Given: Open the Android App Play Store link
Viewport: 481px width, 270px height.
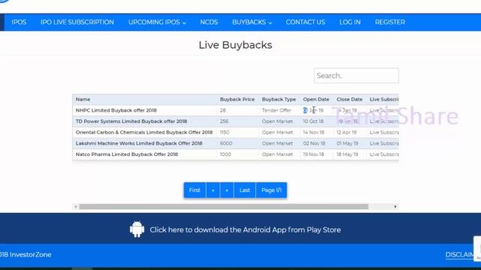Looking at the screenshot, I should pos(245,230).
